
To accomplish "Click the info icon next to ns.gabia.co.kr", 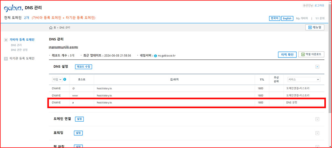I will [155, 56].
